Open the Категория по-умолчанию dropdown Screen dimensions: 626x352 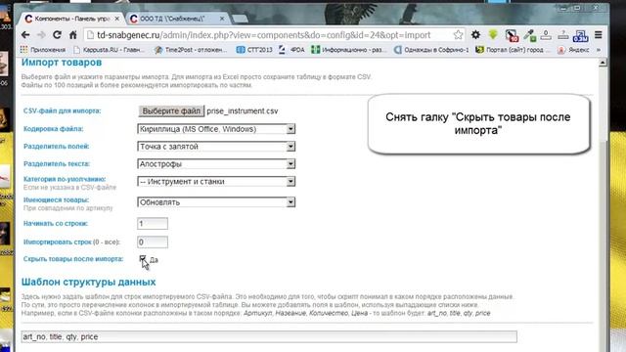[x=216, y=182]
